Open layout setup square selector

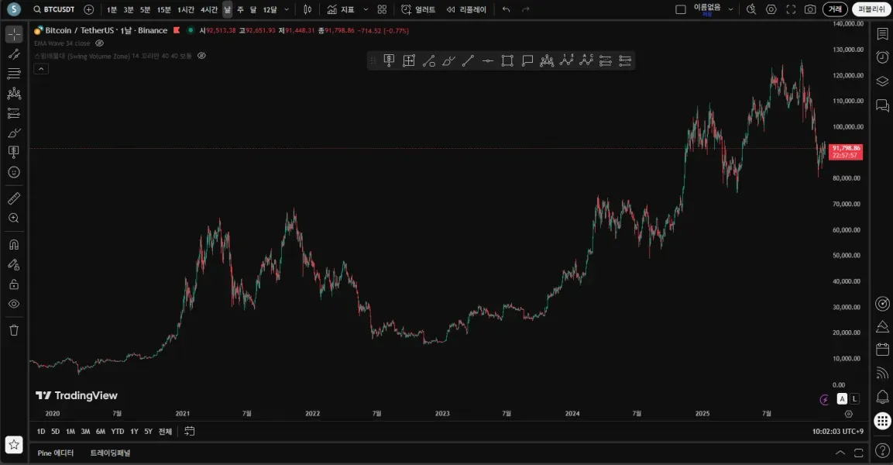(681, 9)
